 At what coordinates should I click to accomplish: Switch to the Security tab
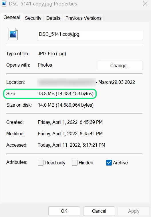click(33, 18)
